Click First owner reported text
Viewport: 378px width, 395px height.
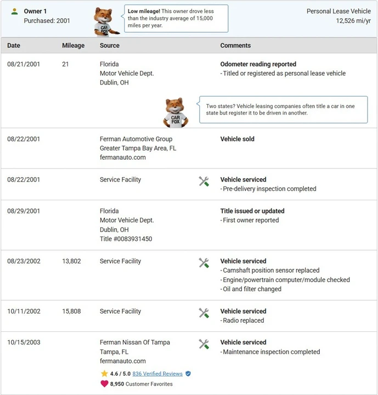(x=250, y=220)
